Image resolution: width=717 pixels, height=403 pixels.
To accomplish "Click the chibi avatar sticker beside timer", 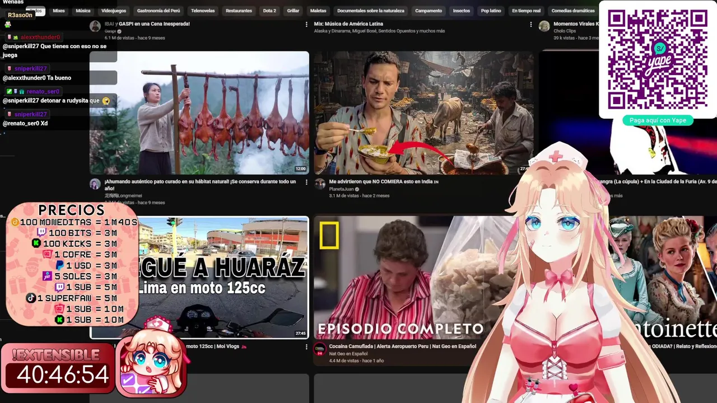I will [x=151, y=357].
